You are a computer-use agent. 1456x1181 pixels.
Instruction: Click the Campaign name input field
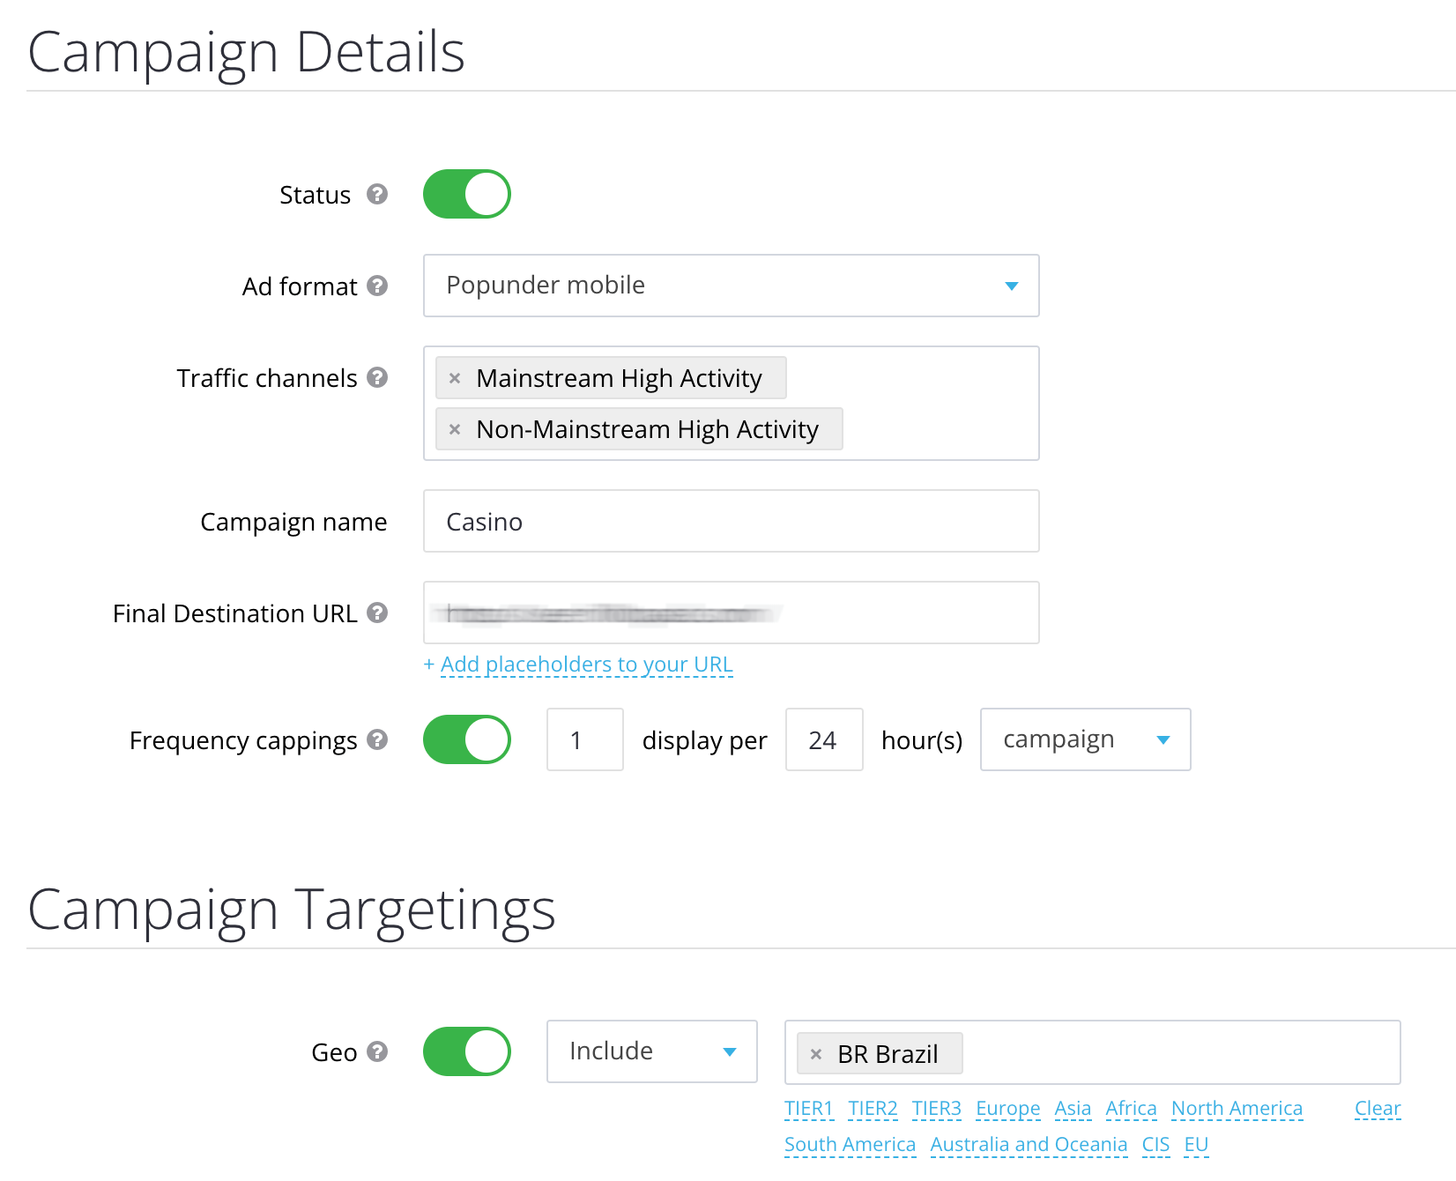pos(731,521)
